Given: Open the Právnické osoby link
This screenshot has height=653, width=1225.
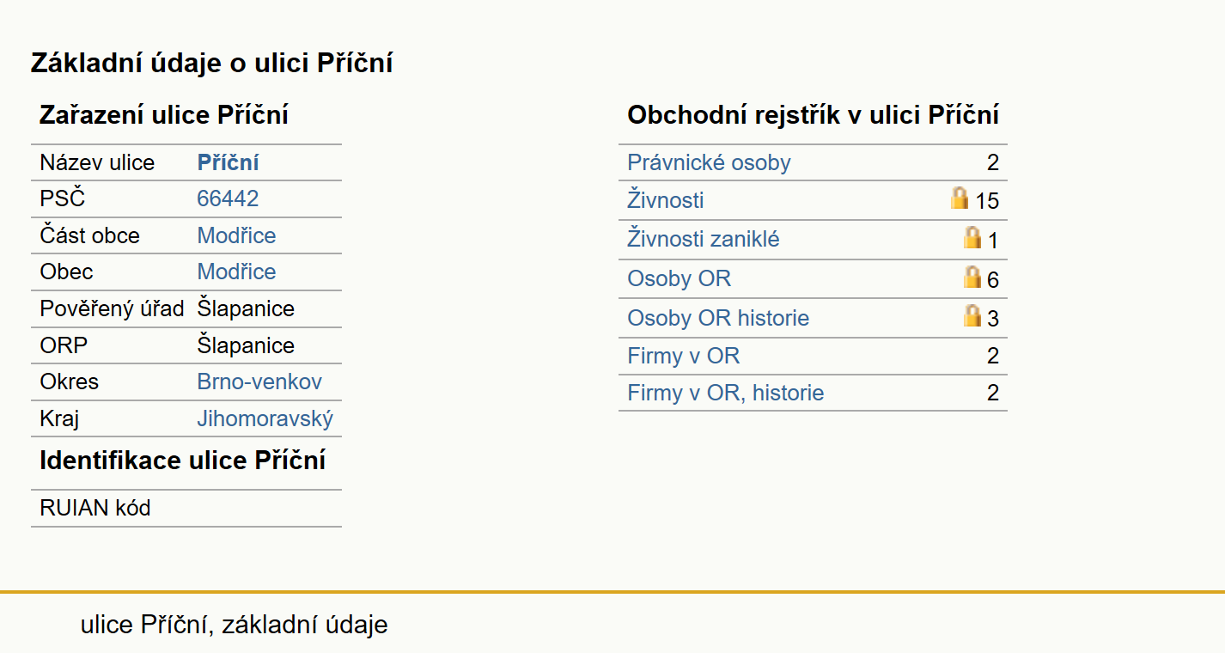Looking at the screenshot, I should click(x=709, y=162).
